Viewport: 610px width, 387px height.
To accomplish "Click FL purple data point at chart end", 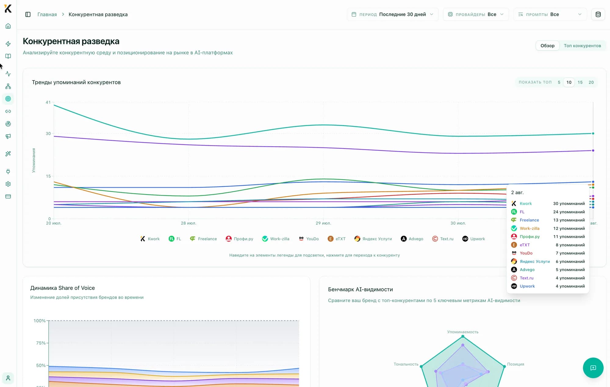I will [593, 151].
